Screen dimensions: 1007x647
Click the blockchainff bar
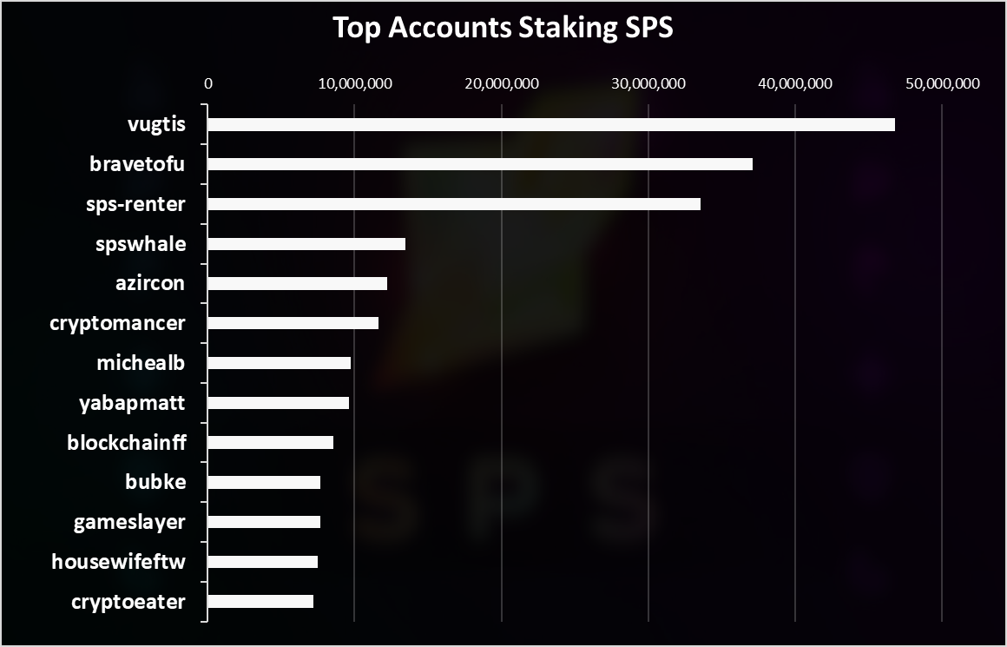click(270, 443)
